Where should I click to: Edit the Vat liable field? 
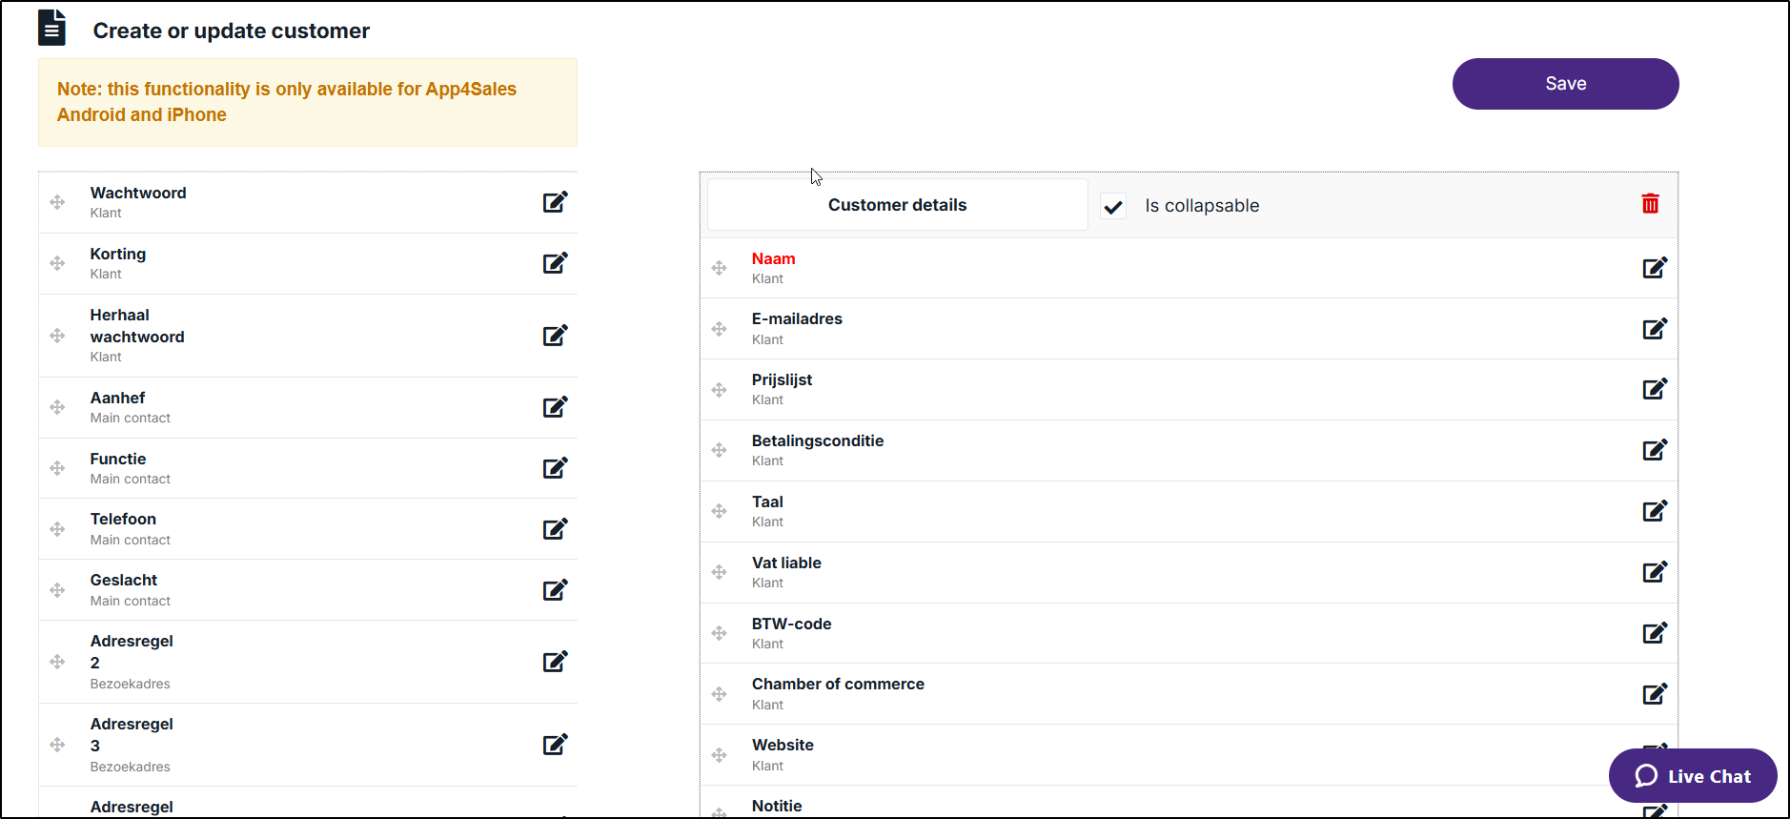[x=1655, y=572]
